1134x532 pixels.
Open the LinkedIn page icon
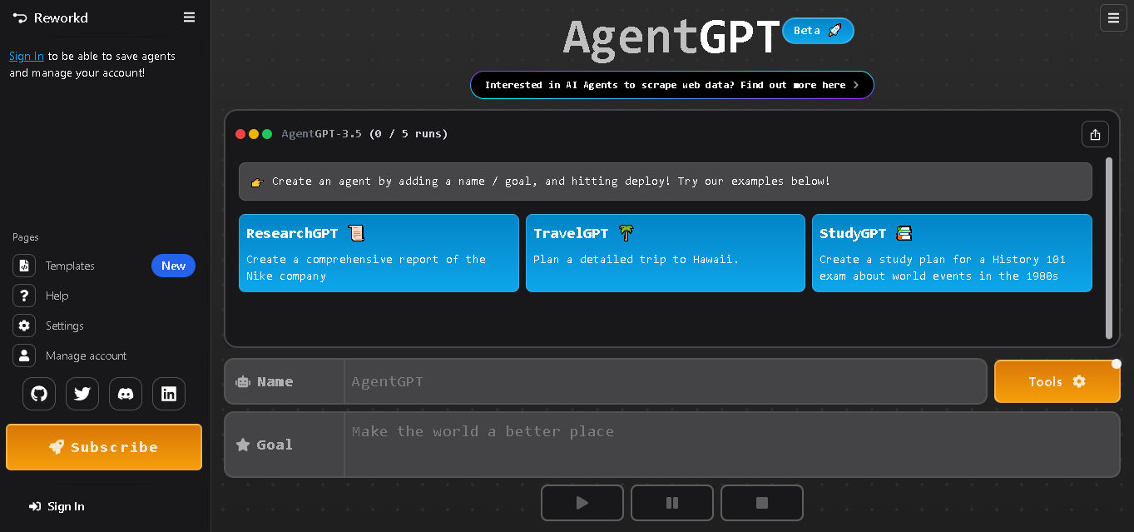[168, 393]
